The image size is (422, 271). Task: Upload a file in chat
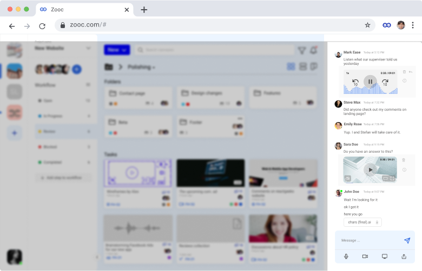tap(404, 256)
